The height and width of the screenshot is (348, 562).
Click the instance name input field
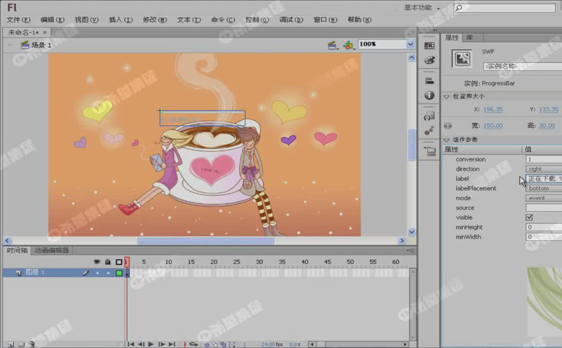pyautogui.click(x=521, y=67)
